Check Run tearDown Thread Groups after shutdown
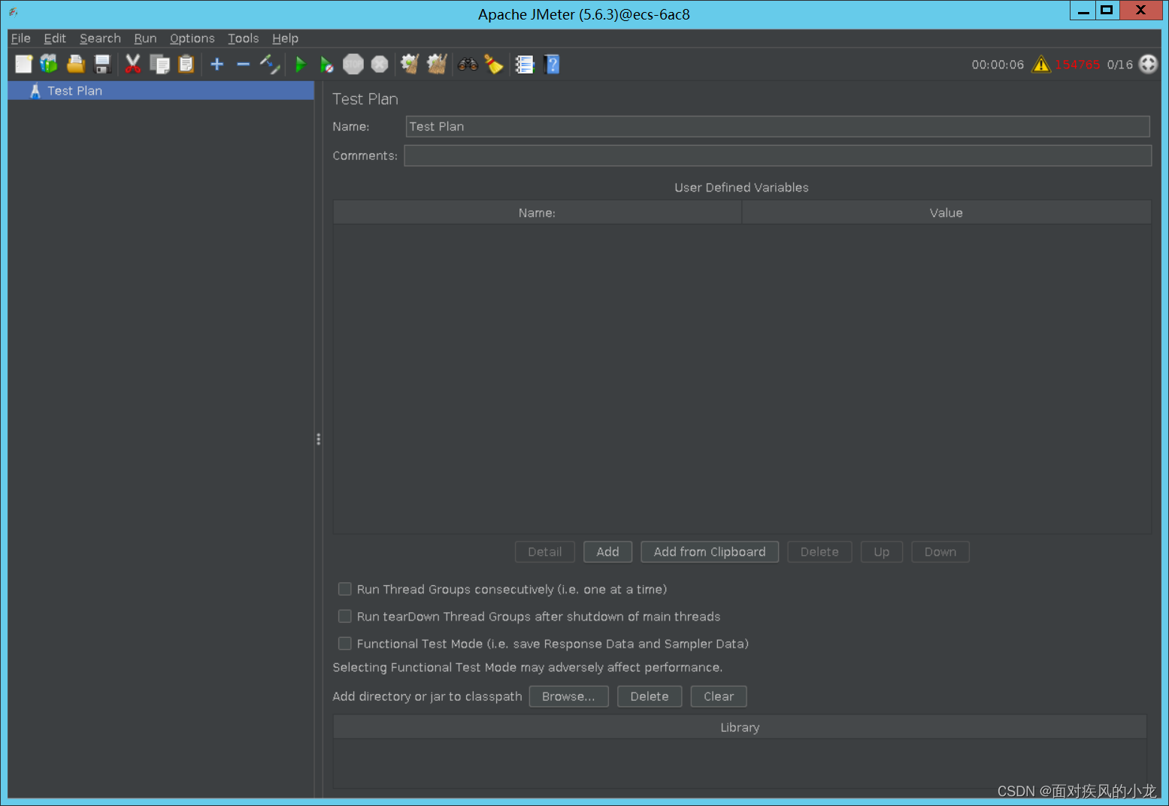 coord(344,616)
